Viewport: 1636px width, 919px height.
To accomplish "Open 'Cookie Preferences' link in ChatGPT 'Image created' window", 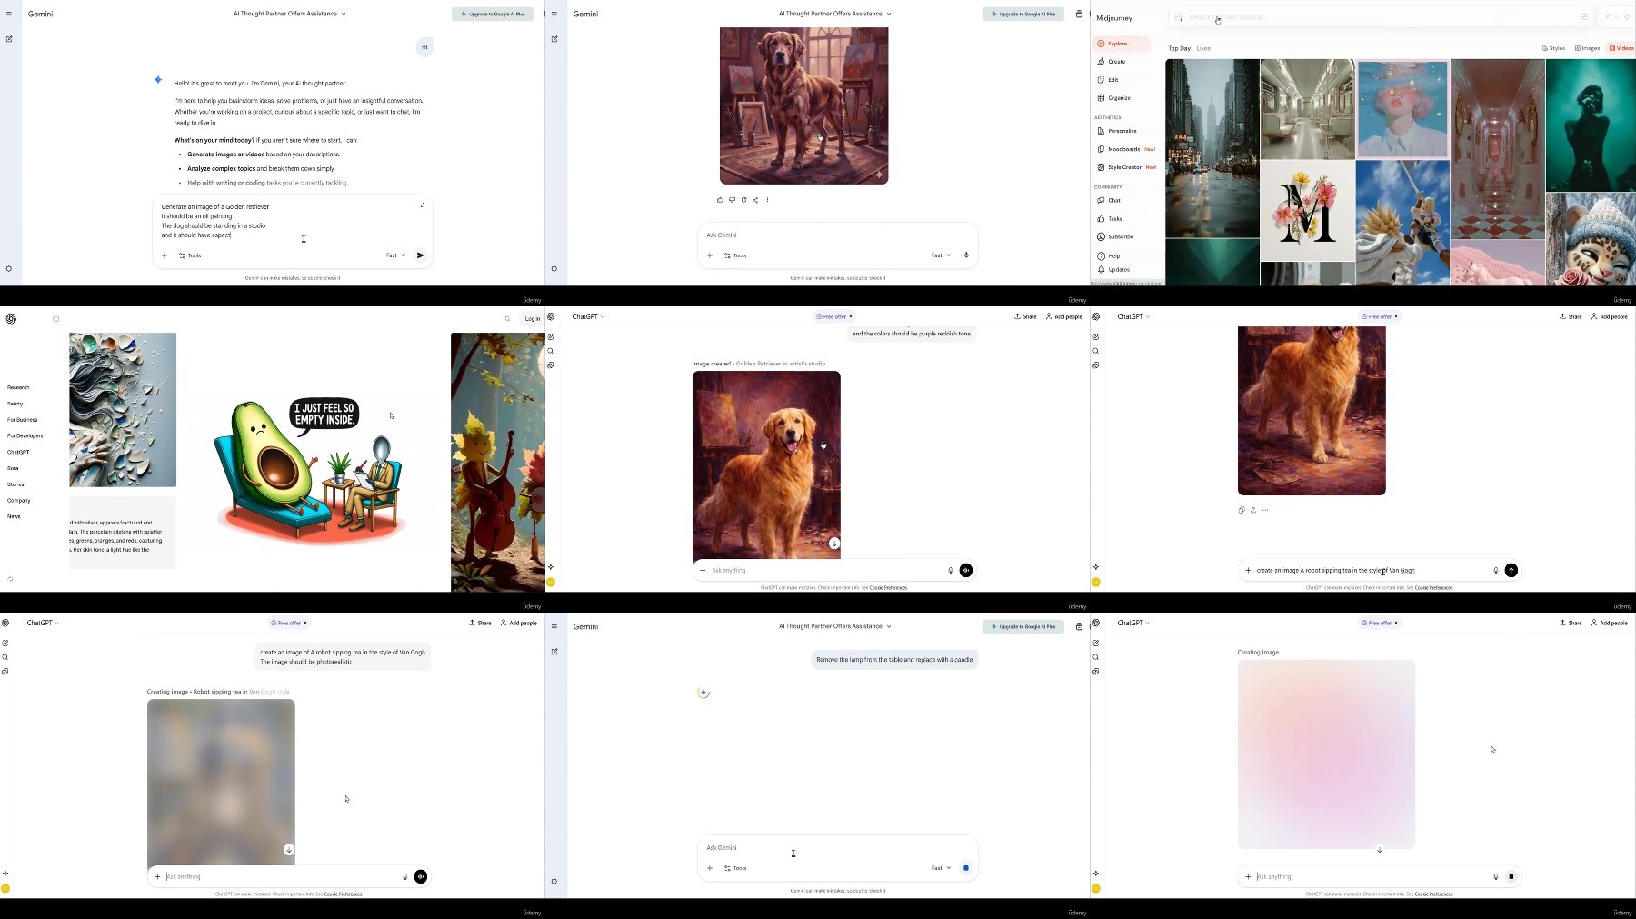I will (888, 588).
